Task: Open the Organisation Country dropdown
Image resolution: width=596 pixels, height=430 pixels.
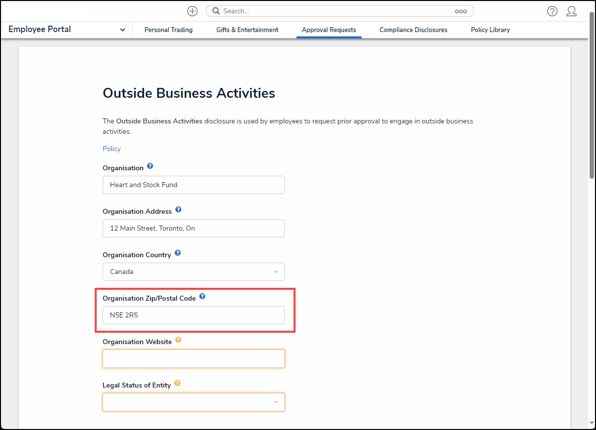Action: pyautogui.click(x=193, y=272)
